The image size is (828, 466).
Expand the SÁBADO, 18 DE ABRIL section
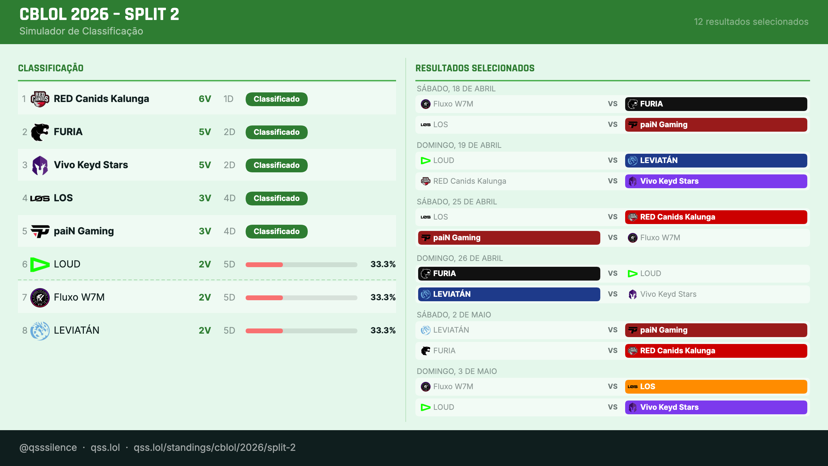pyautogui.click(x=456, y=89)
